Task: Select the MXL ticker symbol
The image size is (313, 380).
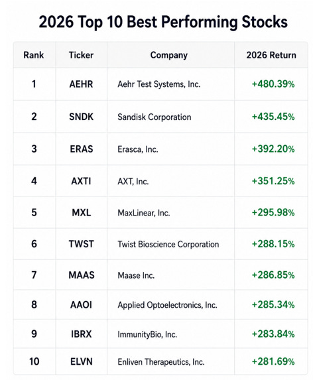Action: pos(82,212)
